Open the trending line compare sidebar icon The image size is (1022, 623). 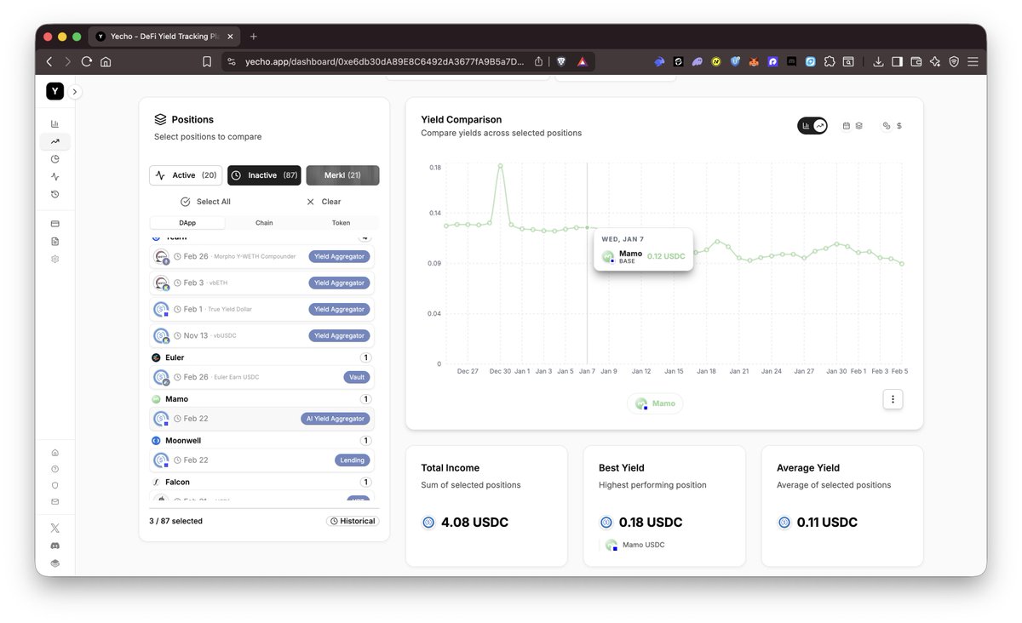(55, 141)
